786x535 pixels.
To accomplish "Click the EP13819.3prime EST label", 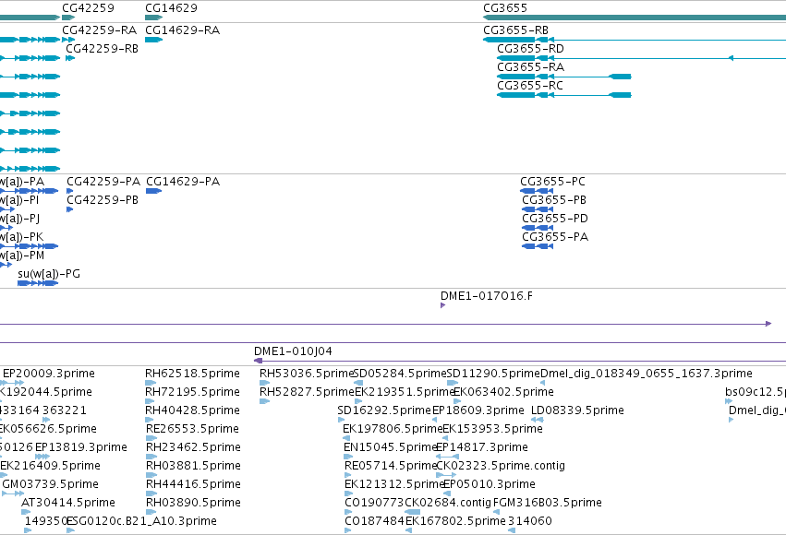I will tap(81, 447).
